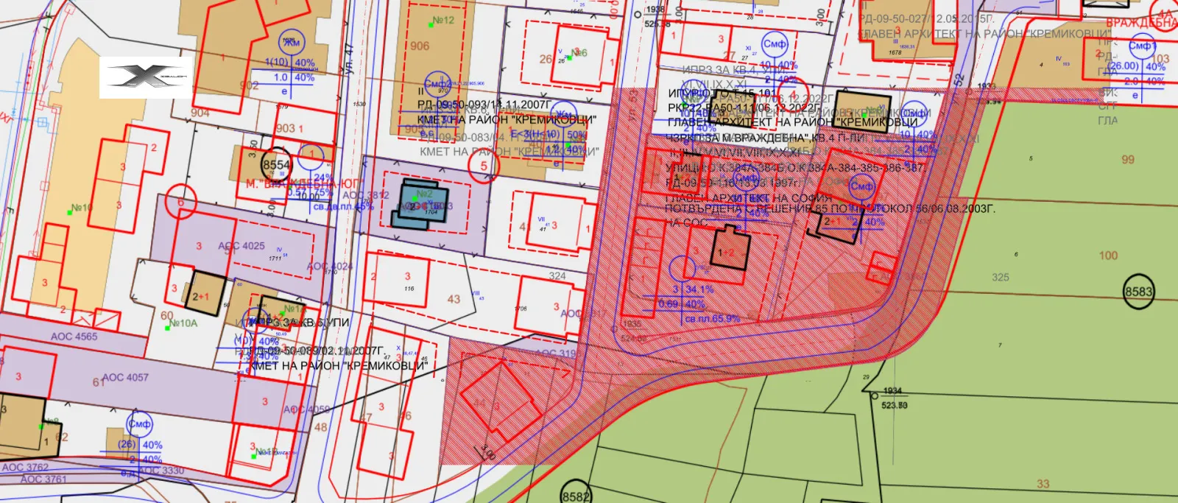Click parcel 43 in the map
The width and height of the screenshot is (1178, 503).
pos(454,299)
